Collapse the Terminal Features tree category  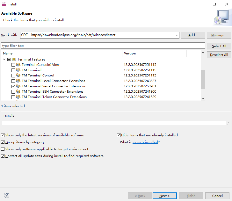(x=4, y=59)
